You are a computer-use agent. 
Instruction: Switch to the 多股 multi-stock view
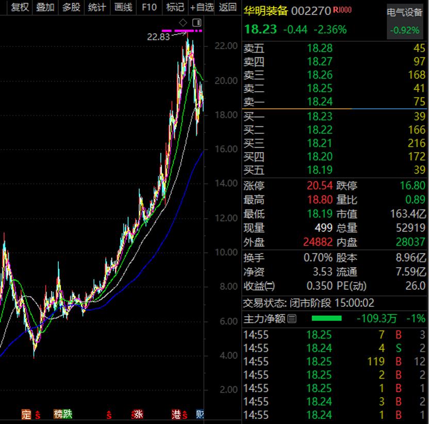[71, 7]
